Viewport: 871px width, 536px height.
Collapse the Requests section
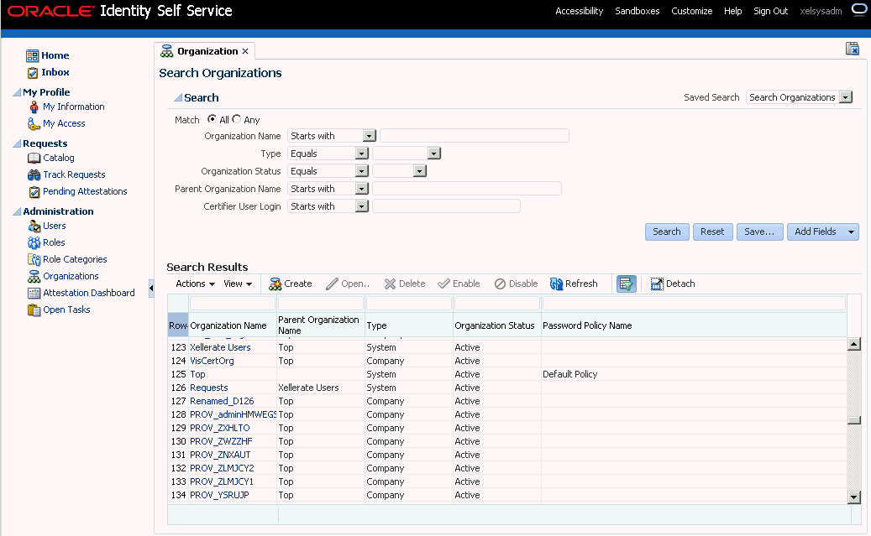17,143
